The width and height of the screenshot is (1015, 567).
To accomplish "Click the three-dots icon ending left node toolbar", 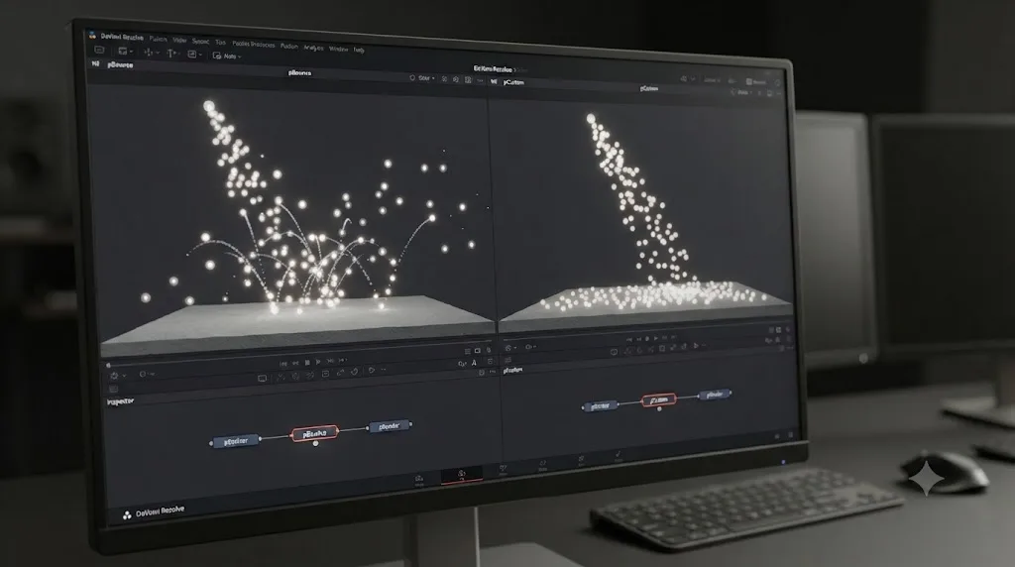I will tap(384, 370).
